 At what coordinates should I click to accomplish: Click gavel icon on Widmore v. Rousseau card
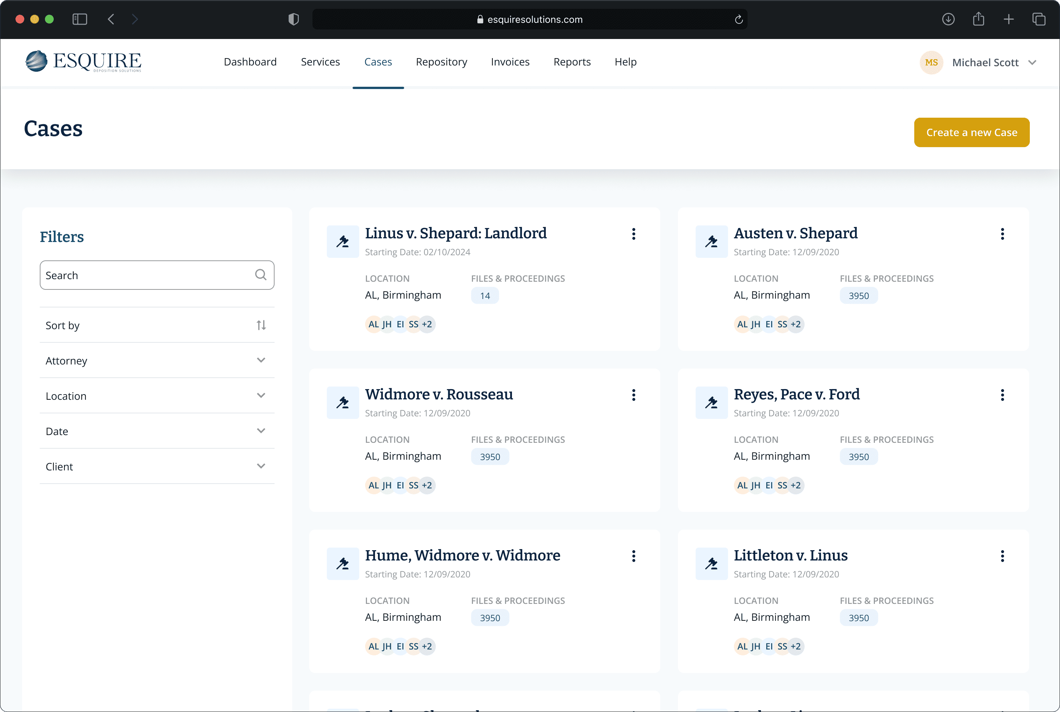point(343,403)
